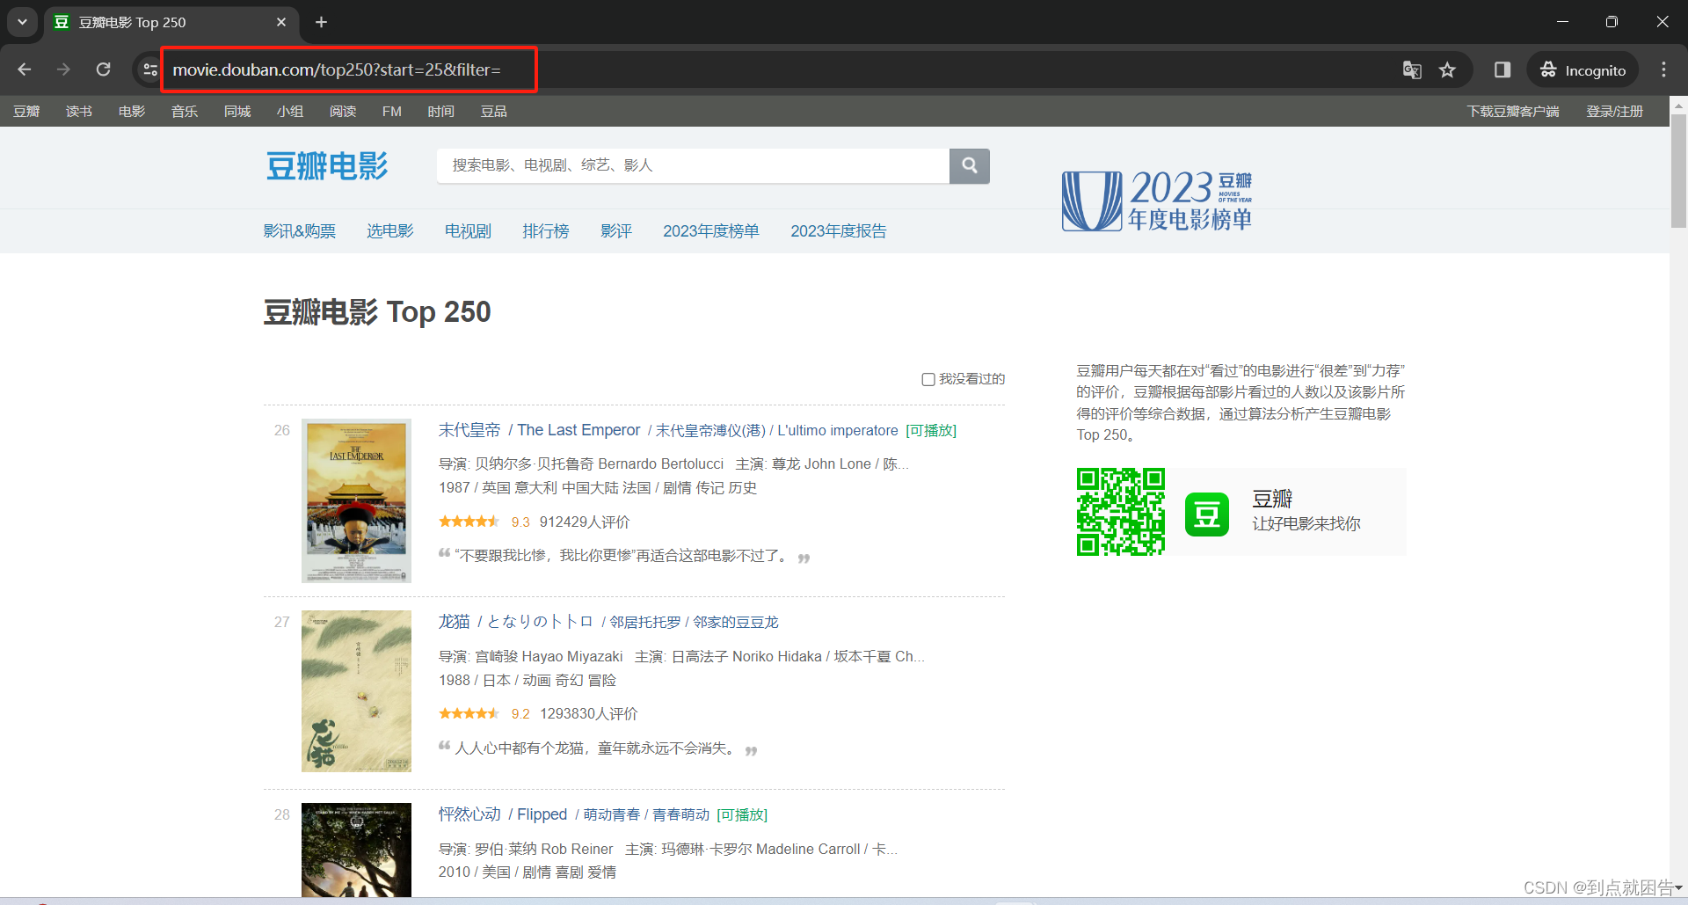The width and height of the screenshot is (1688, 905).
Task: Click the 1293830人评价 rating count
Action: click(x=589, y=714)
